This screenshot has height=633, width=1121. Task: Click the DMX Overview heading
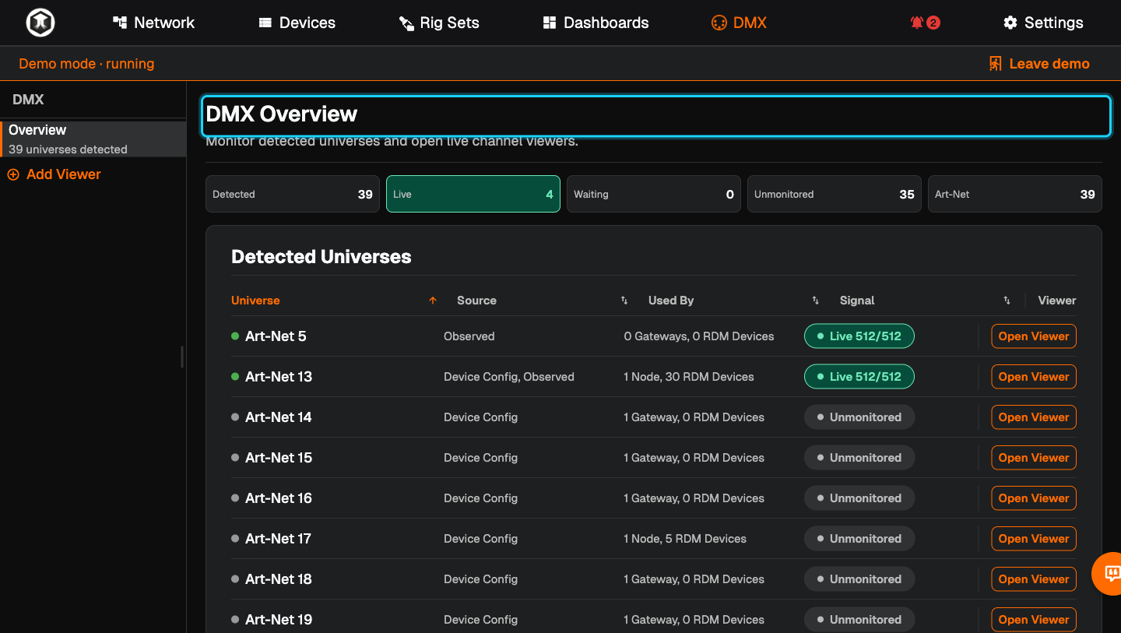tap(281, 114)
